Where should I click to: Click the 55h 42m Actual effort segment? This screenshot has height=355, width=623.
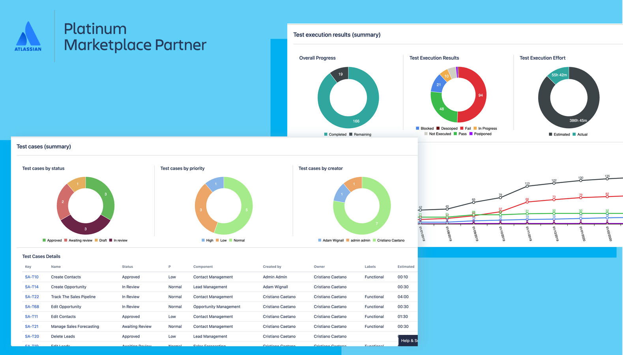[559, 75]
